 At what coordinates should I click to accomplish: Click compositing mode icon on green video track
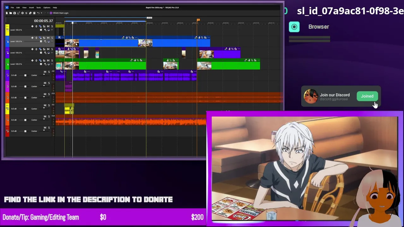[x=49, y=64]
